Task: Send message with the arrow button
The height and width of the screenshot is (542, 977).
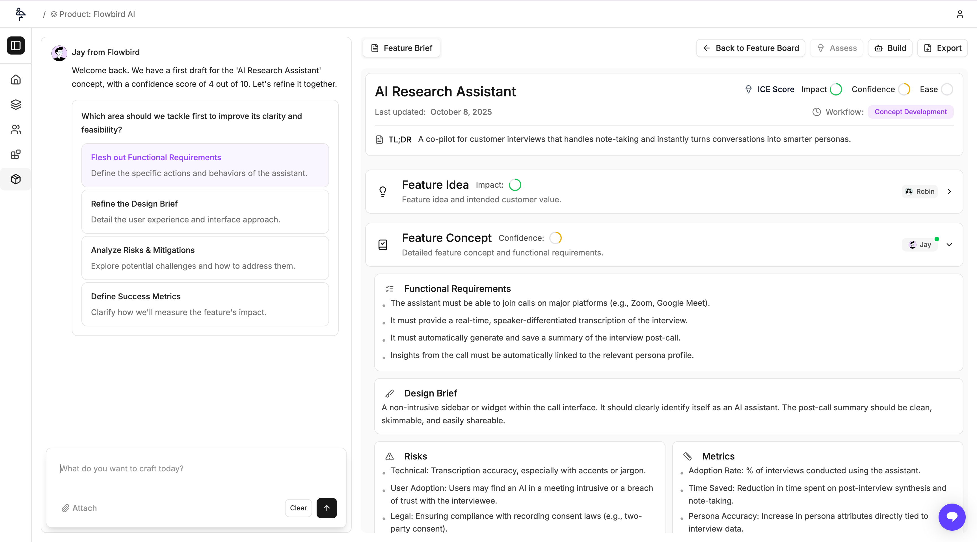Action: click(326, 508)
